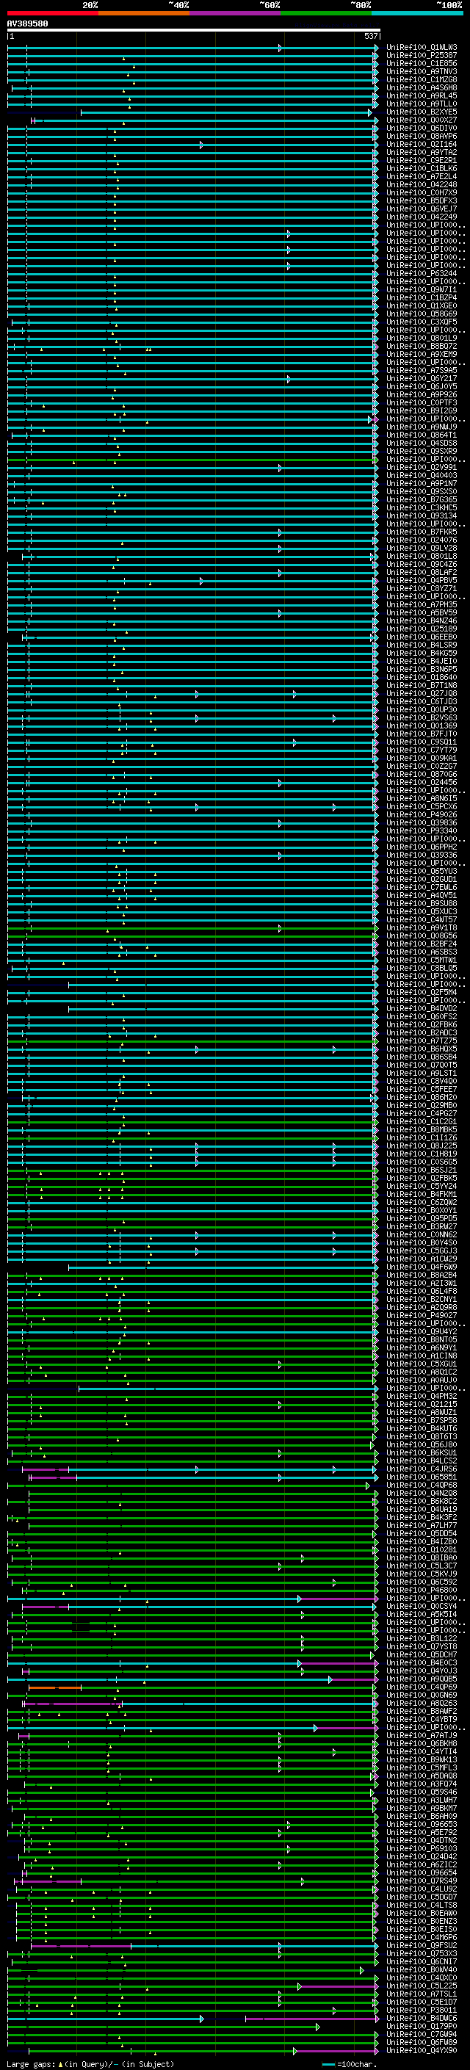
Task: Open hit UniRef100_Q6L4F8
Action: [422, 1292]
